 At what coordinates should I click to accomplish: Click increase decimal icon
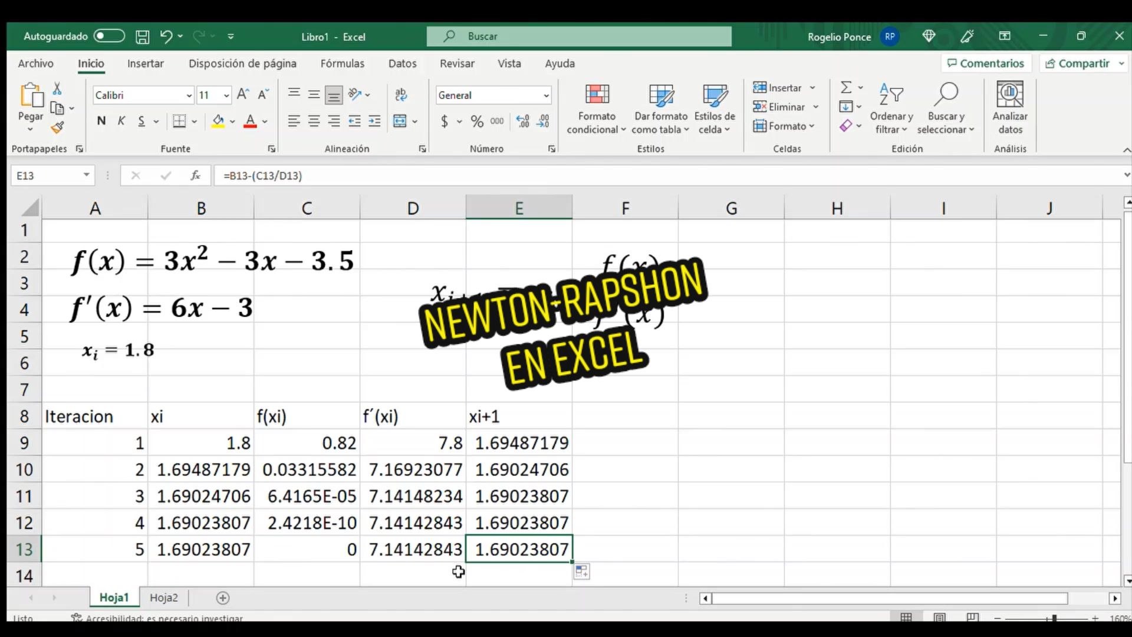pyautogui.click(x=522, y=122)
